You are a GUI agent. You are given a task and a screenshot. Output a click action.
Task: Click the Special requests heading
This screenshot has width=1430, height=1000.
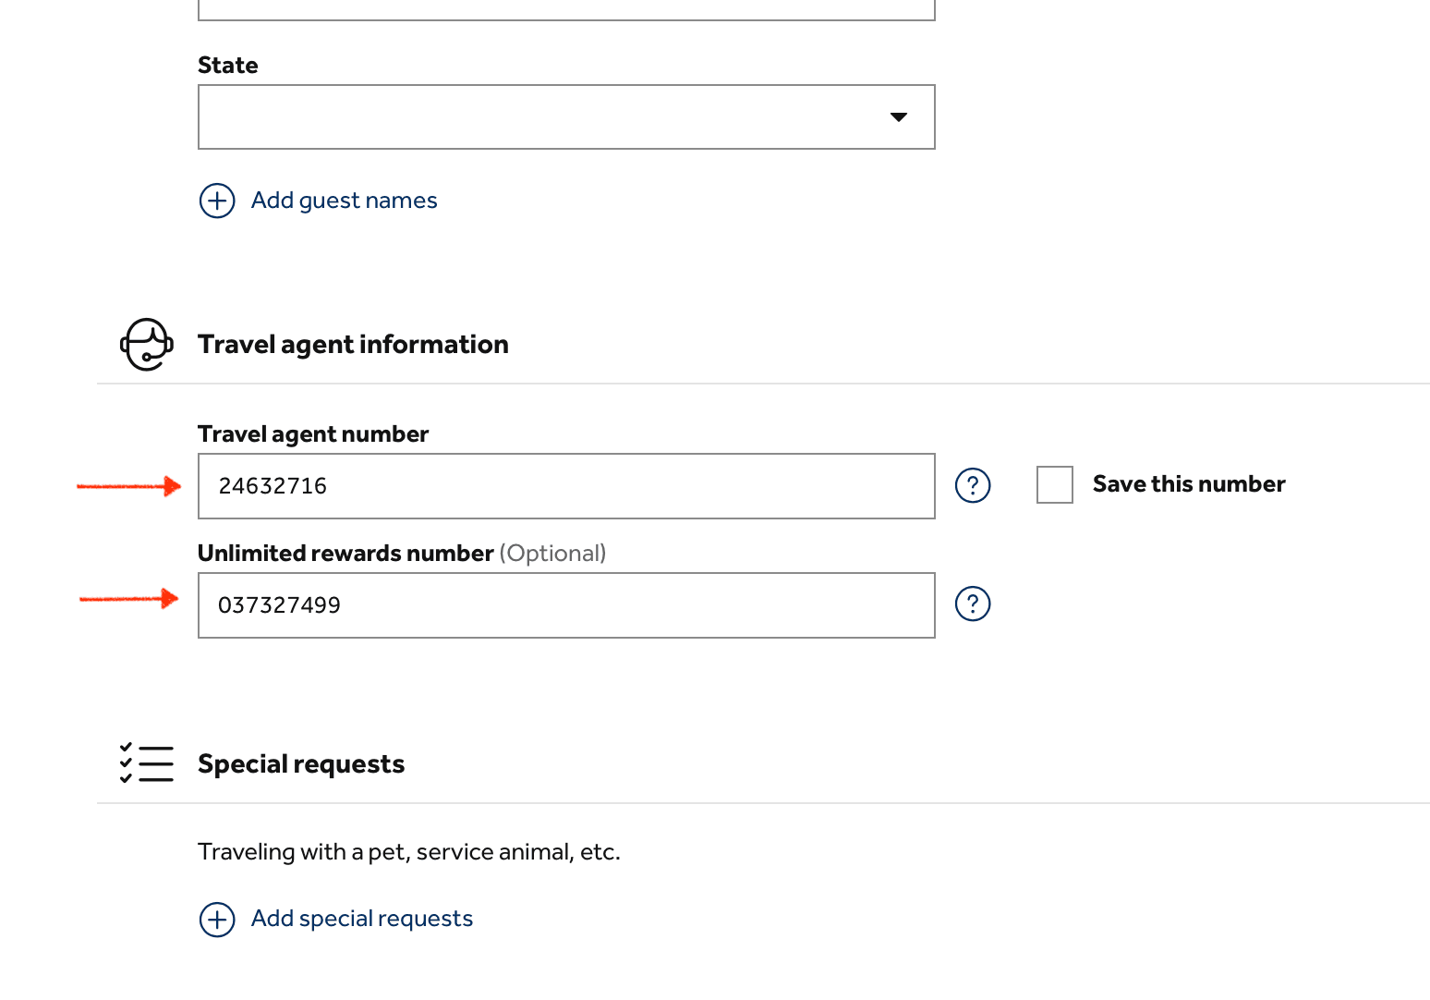301,764
